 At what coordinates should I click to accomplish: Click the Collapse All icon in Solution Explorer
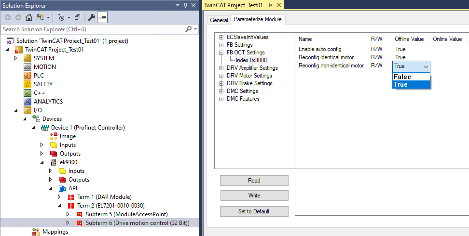pos(78,18)
